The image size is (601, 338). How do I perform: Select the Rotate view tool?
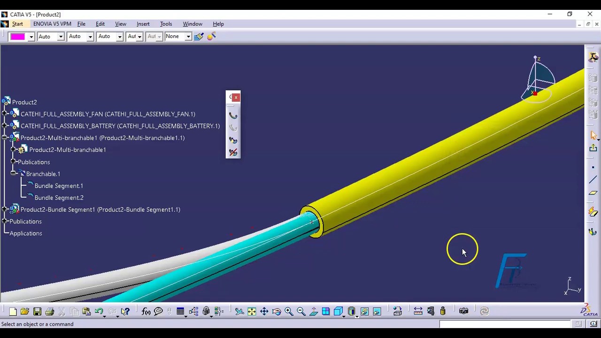coord(277,311)
